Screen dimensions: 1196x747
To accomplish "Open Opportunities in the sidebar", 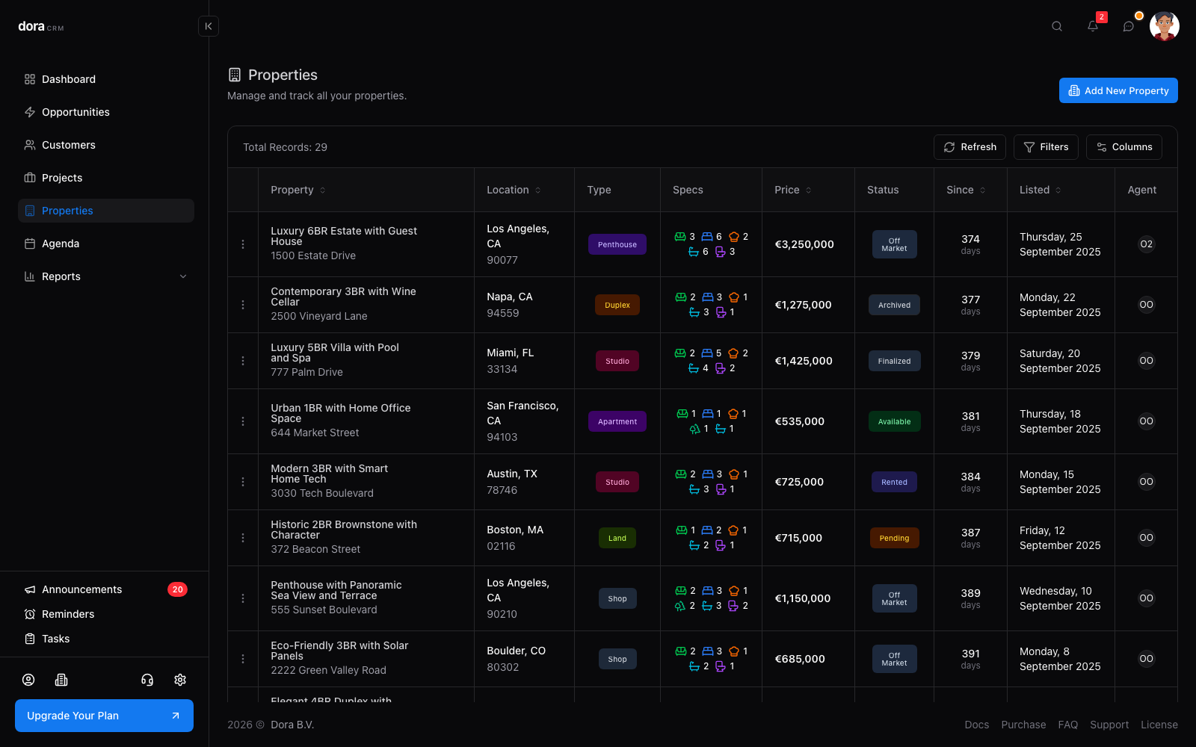I will [106, 112].
